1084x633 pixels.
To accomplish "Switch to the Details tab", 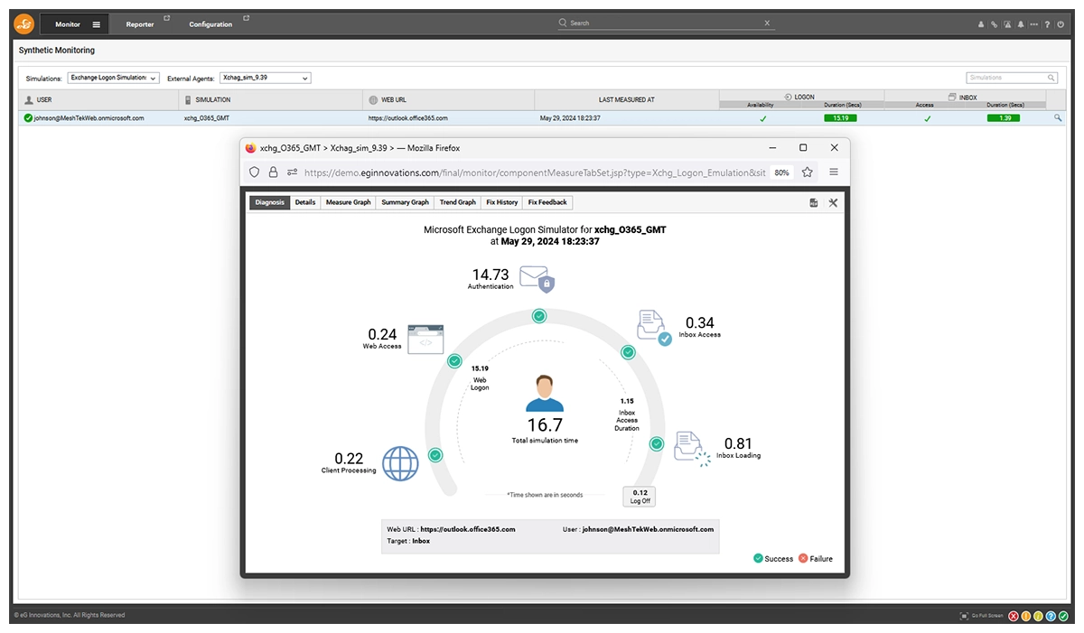I will [305, 202].
